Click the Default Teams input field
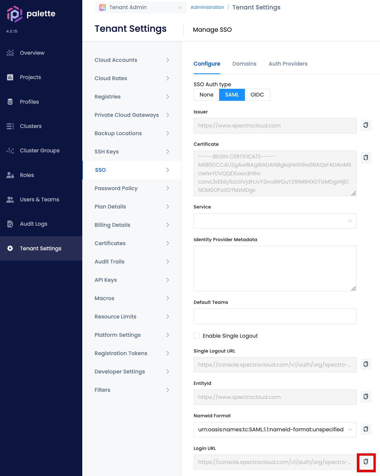380x476 pixels. point(275,316)
